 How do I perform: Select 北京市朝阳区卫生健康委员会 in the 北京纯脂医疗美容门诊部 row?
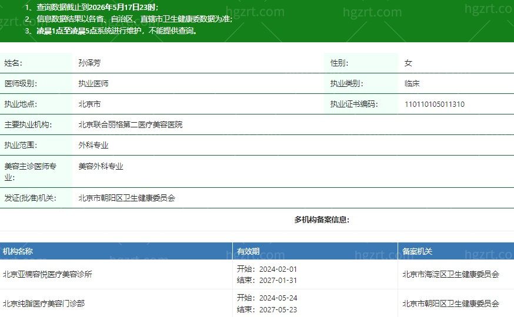[x=450, y=303]
